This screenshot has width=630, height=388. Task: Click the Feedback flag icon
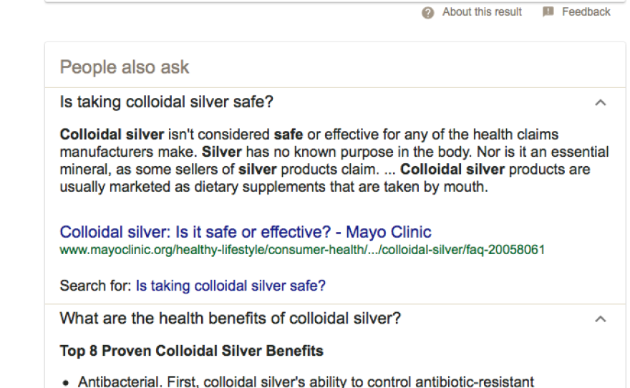[x=548, y=12]
